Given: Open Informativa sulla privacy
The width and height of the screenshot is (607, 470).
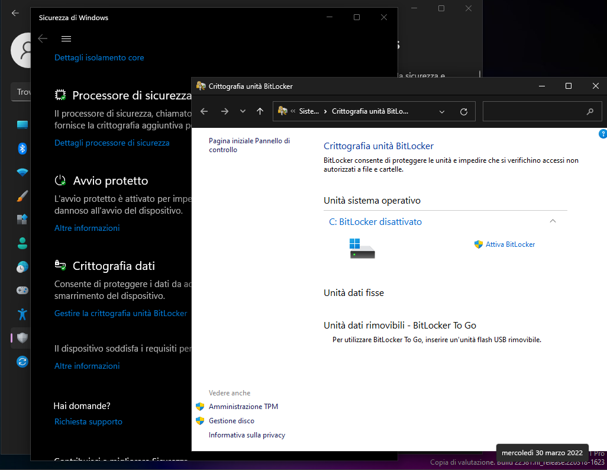Looking at the screenshot, I should click(x=247, y=435).
